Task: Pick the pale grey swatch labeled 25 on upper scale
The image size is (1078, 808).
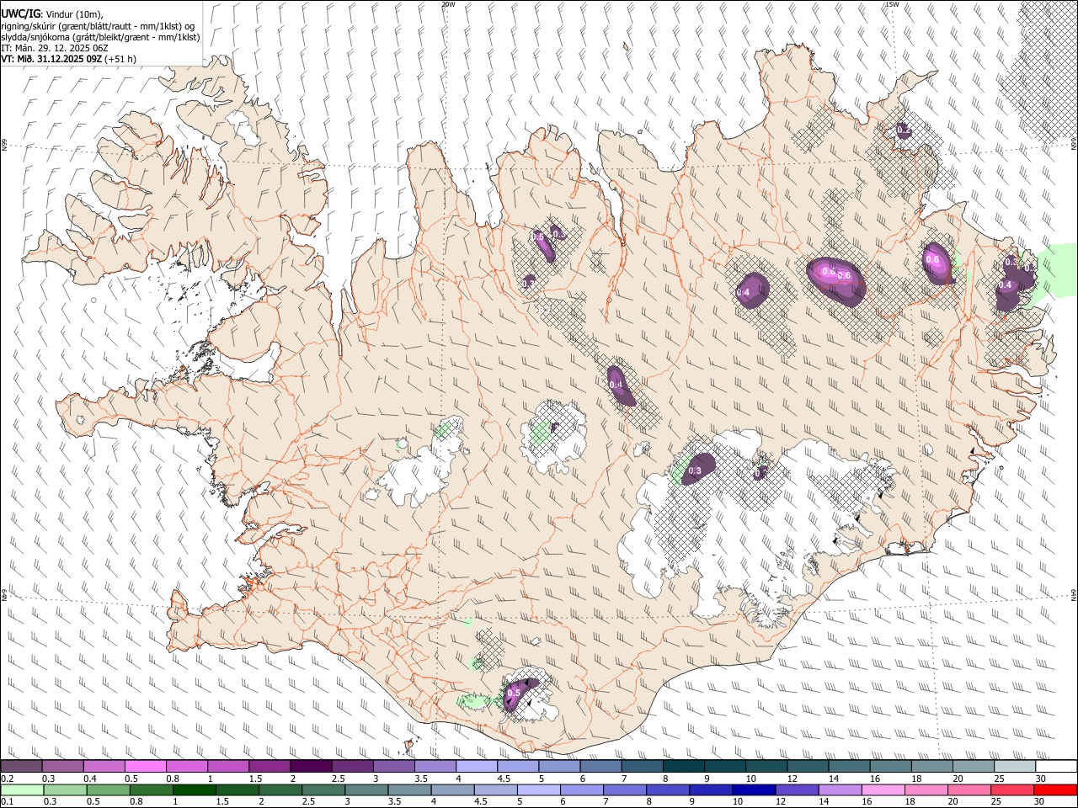Action: [1014, 766]
